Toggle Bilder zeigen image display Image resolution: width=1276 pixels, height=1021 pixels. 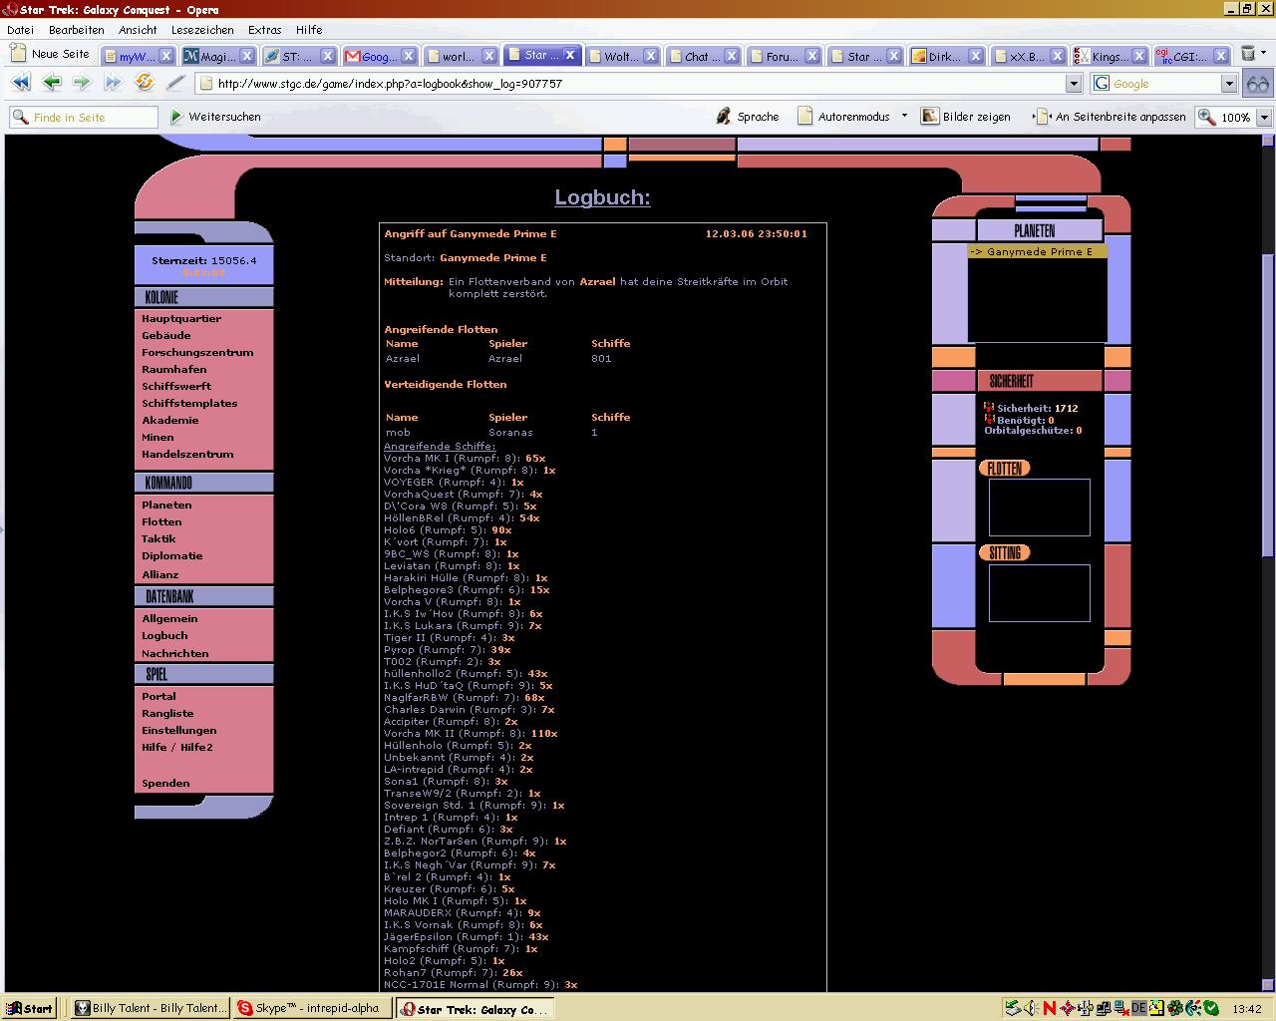965,117
